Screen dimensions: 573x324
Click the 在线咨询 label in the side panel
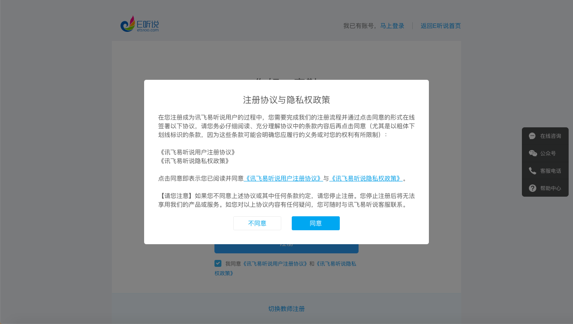pos(551,136)
